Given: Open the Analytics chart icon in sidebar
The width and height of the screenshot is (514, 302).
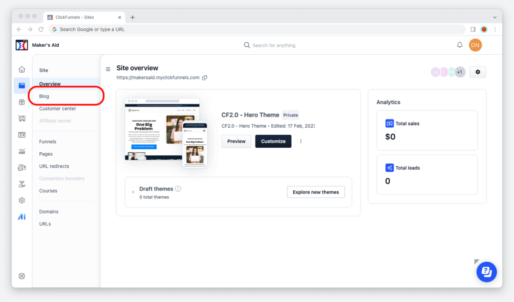Looking at the screenshot, I should click(22, 151).
